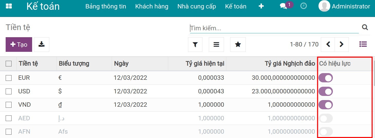The image size is (375, 138).
Task: Open Nhà cung cấp menu
Action: [197, 6]
